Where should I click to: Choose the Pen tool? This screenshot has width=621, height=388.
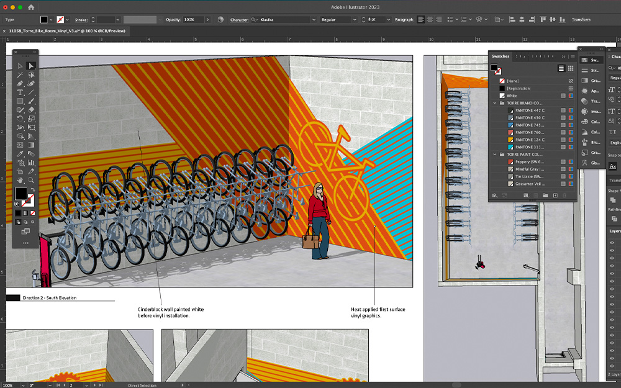click(20, 84)
